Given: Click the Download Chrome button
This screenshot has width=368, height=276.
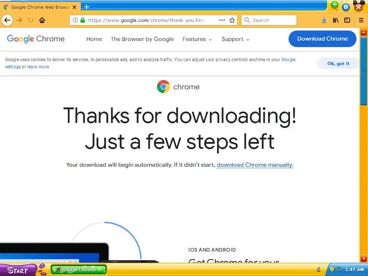Looking at the screenshot, I should coord(322,39).
